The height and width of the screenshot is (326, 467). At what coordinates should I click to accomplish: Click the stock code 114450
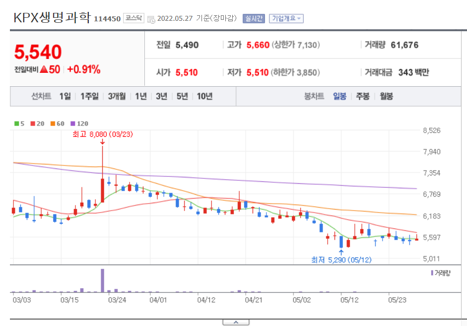coord(107,19)
